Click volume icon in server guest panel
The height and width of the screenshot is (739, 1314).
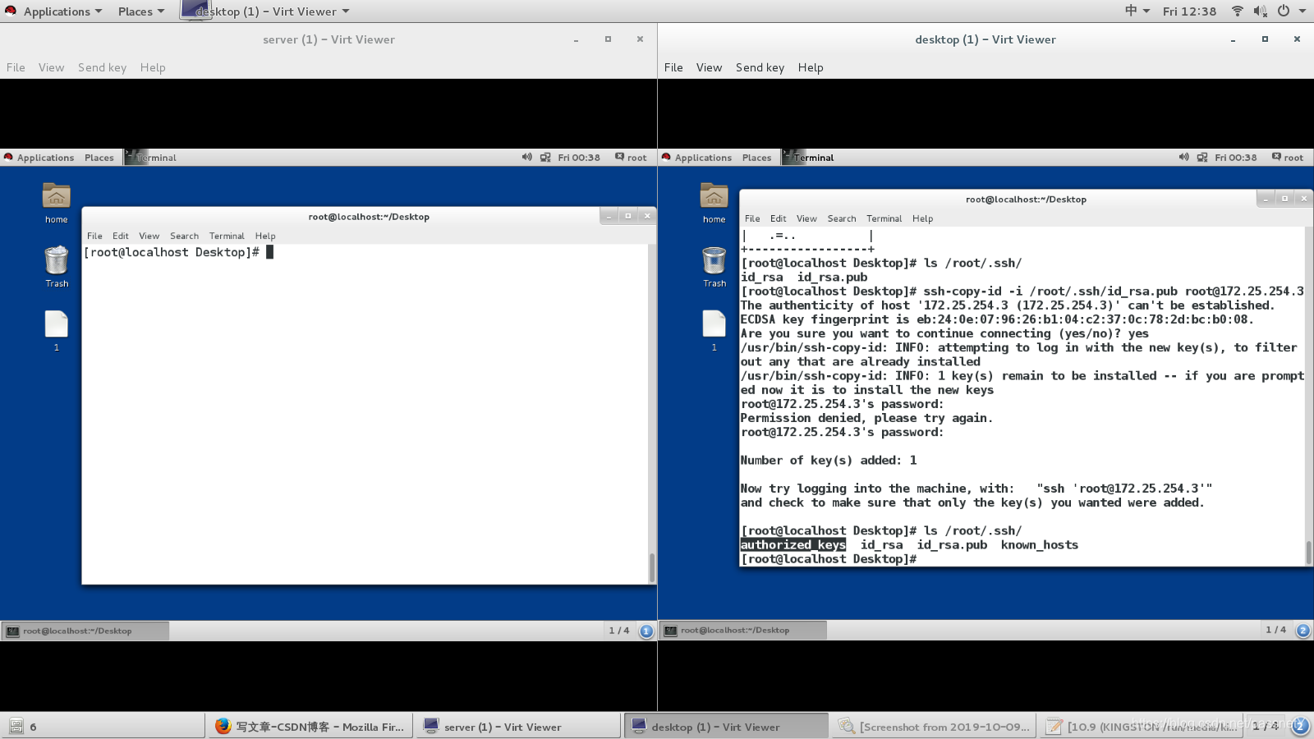[527, 157]
